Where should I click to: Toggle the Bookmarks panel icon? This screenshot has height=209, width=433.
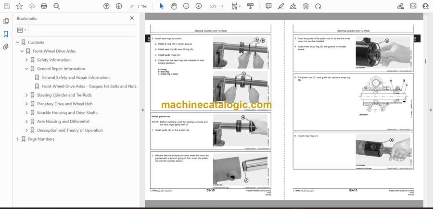pyautogui.click(x=6, y=34)
